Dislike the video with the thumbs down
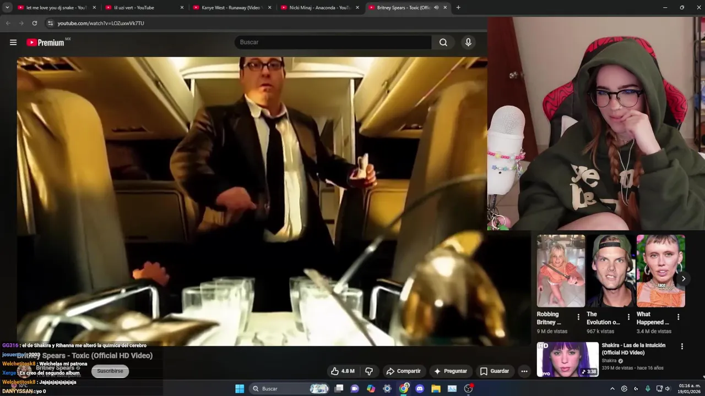Image resolution: width=705 pixels, height=396 pixels. (x=369, y=371)
